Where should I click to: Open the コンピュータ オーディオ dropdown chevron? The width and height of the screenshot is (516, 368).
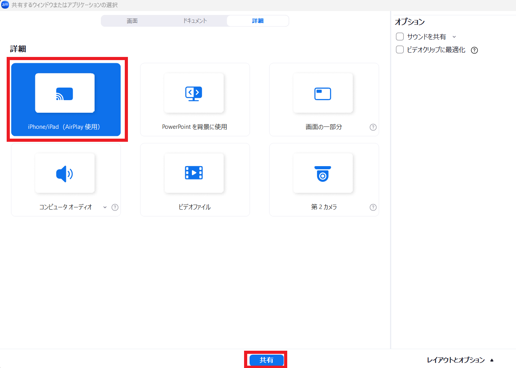pos(105,207)
